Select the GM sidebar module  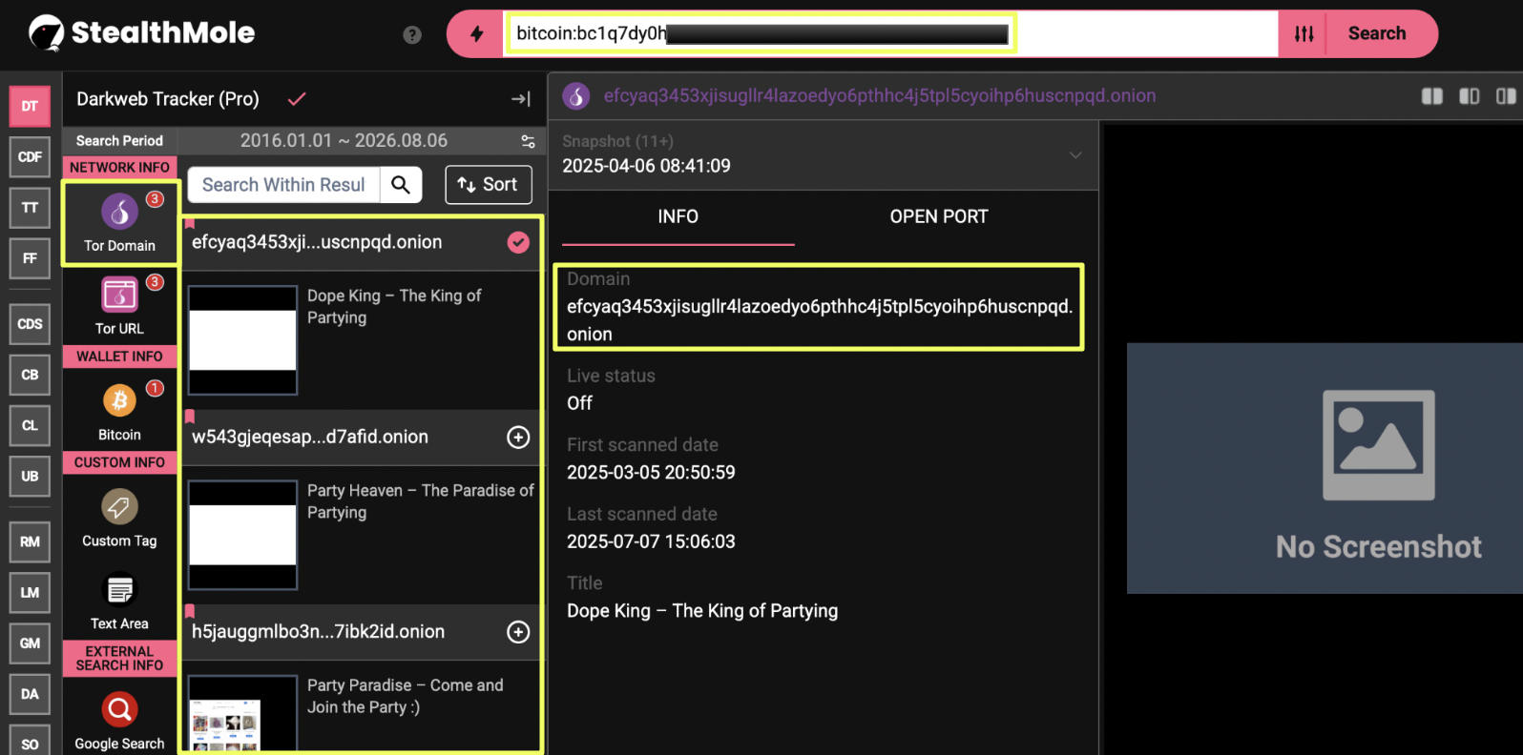tap(30, 643)
